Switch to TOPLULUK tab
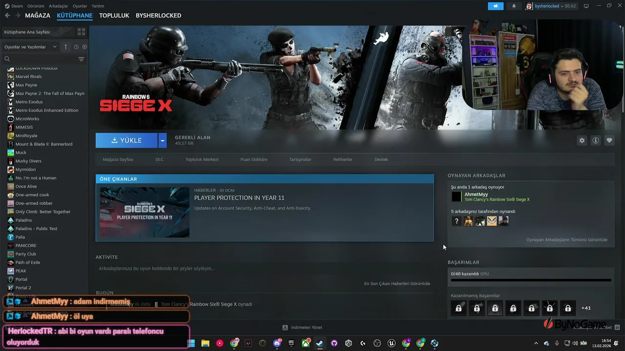 pyautogui.click(x=114, y=16)
